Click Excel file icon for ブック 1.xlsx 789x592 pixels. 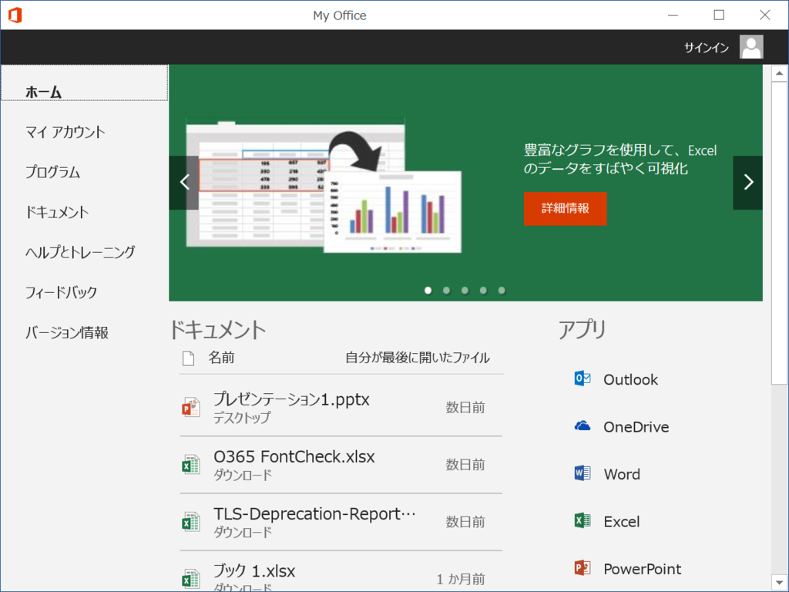point(191,579)
